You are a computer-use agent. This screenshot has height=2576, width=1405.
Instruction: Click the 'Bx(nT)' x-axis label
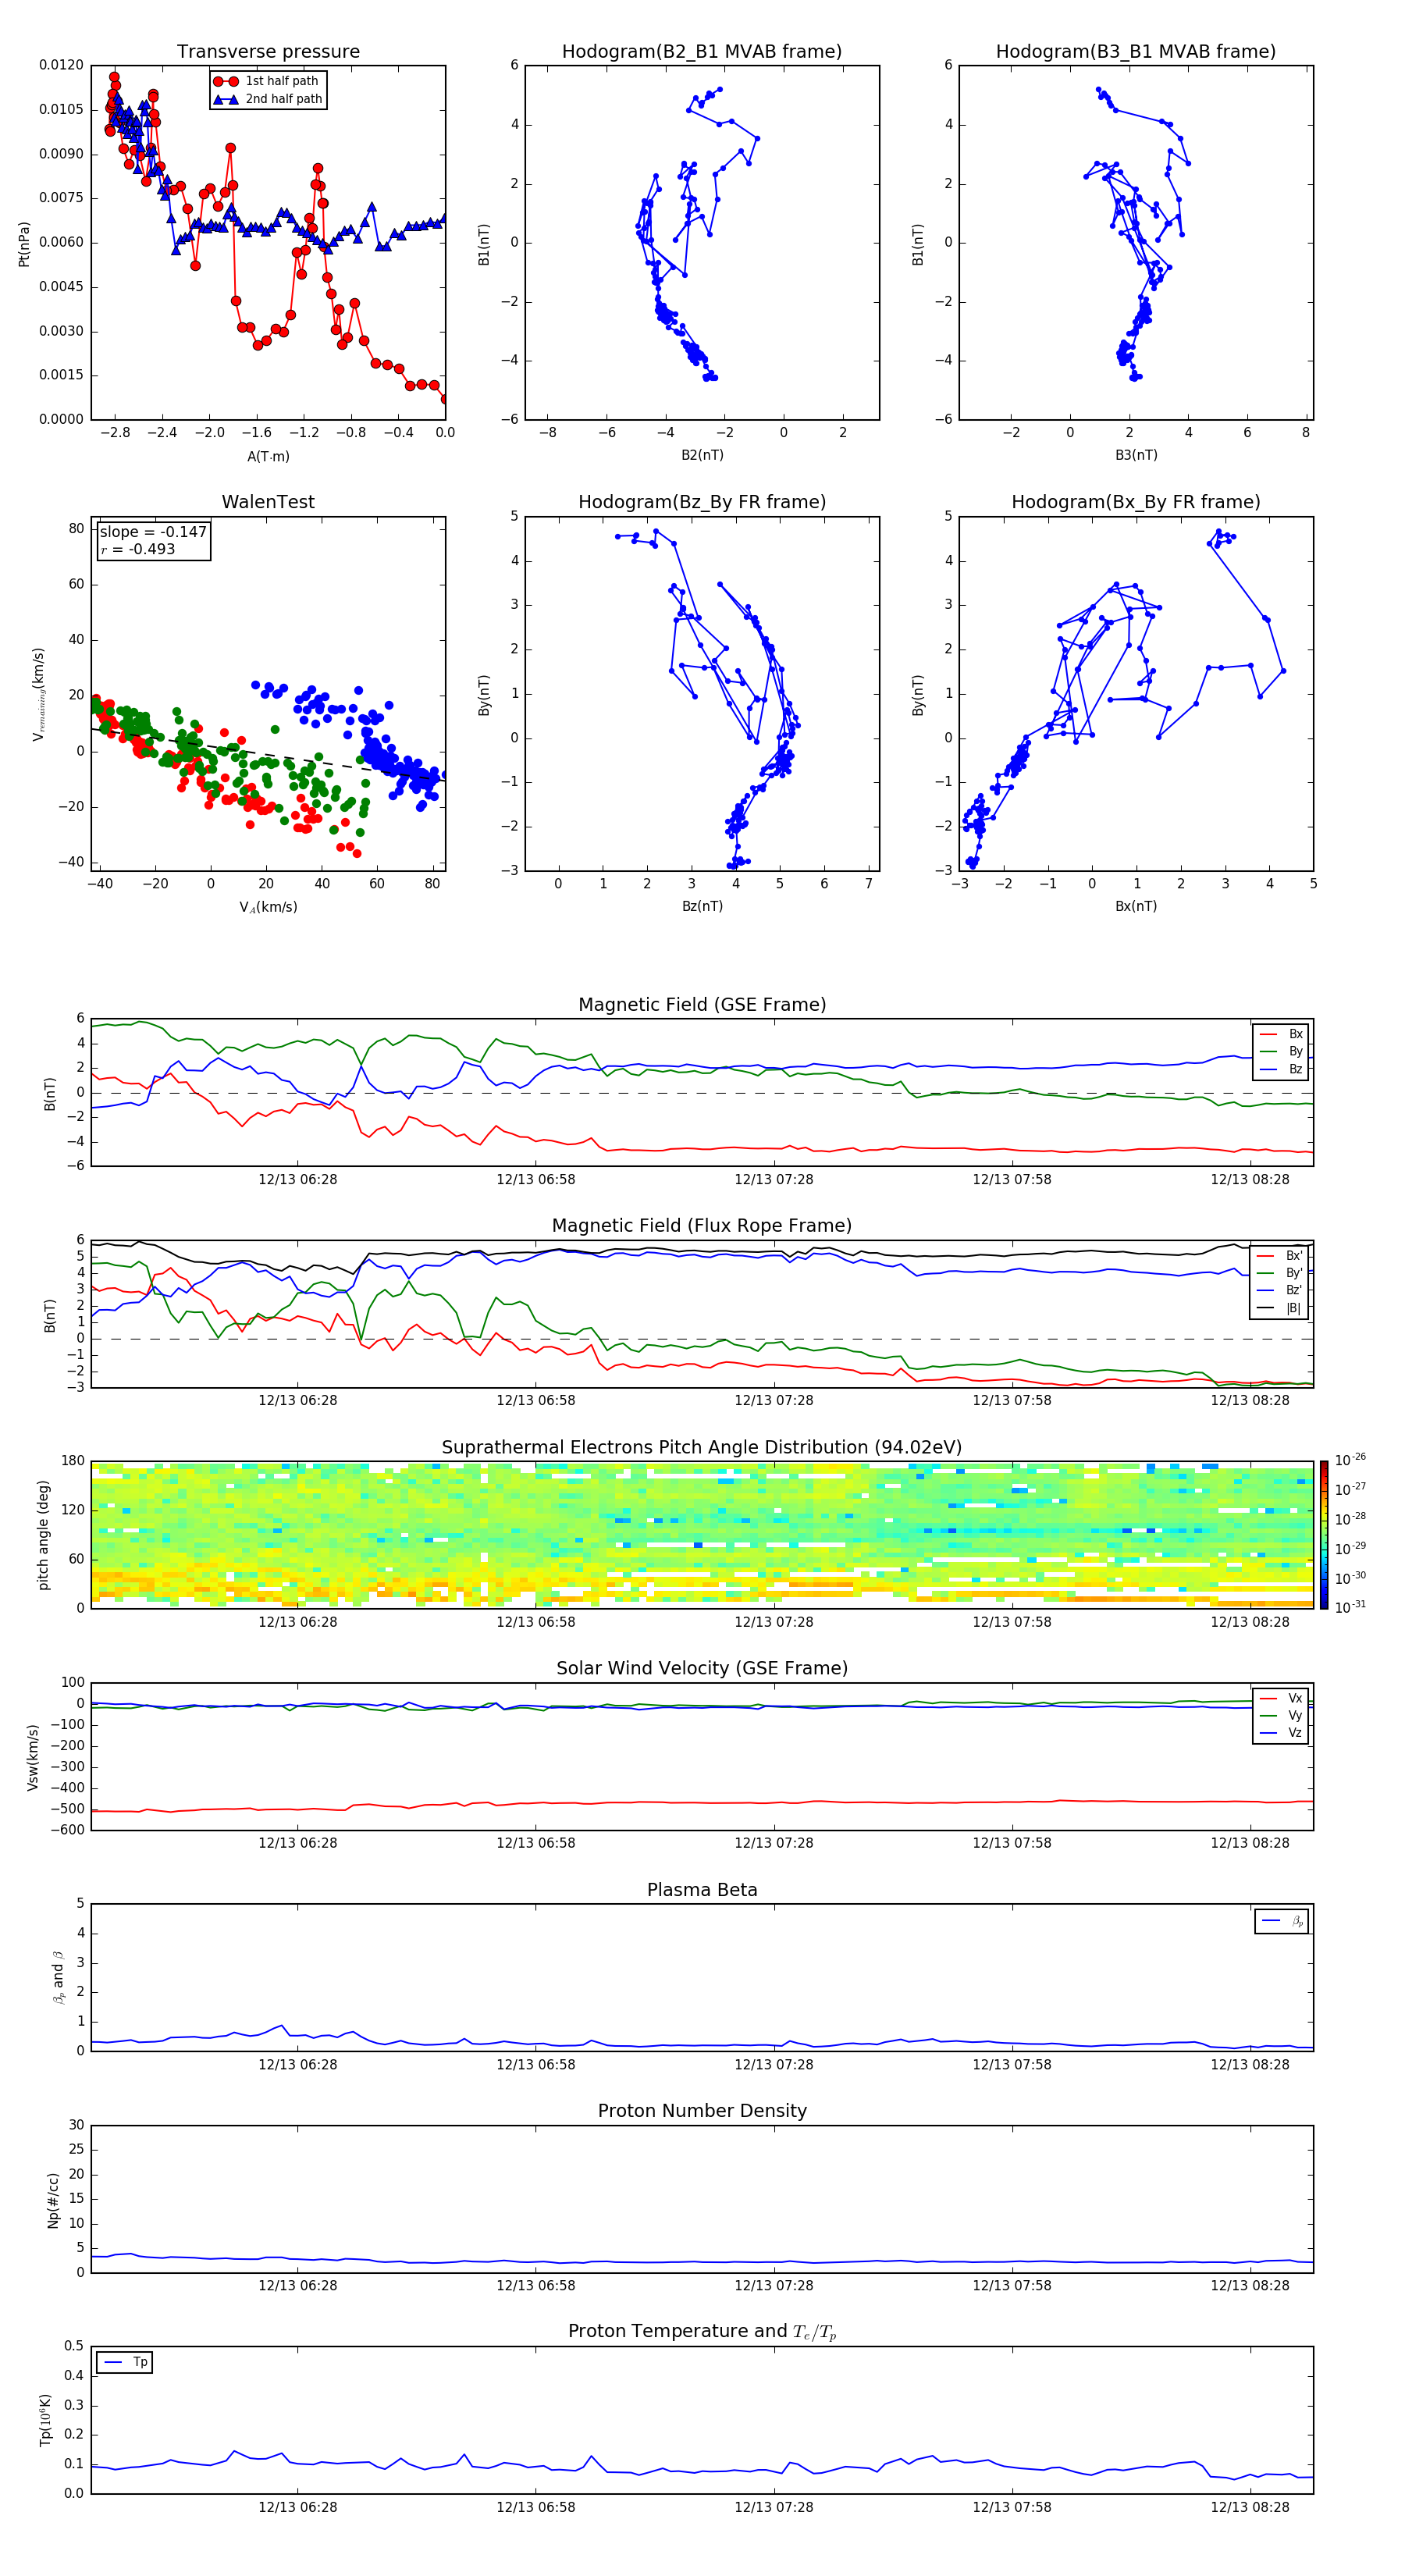(x=1136, y=906)
